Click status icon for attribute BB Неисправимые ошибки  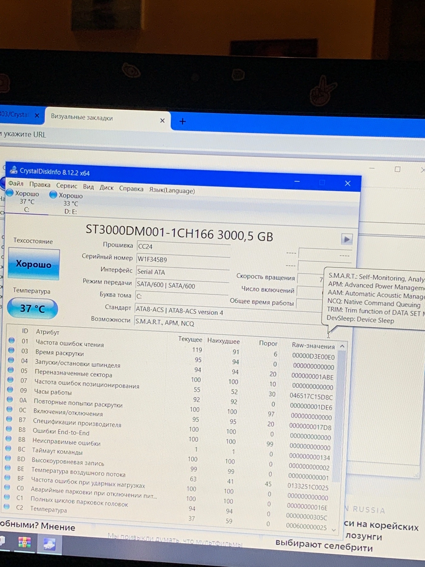8,439
